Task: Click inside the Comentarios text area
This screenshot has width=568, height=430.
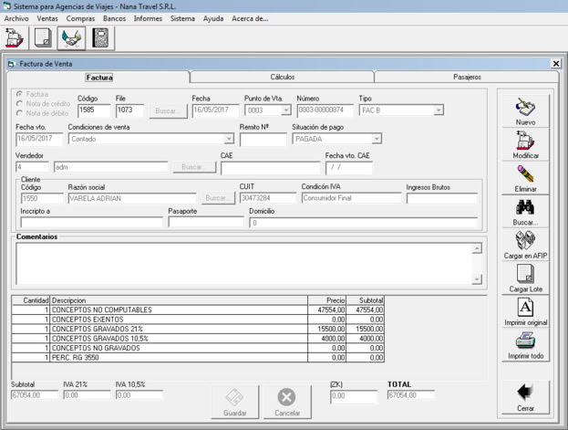Action: pyautogui.click(x=242, y=262)
